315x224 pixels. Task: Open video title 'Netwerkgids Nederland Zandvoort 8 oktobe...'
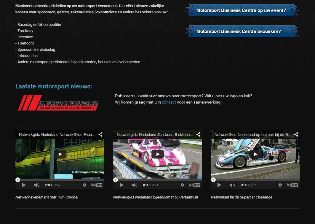[155, 134]
